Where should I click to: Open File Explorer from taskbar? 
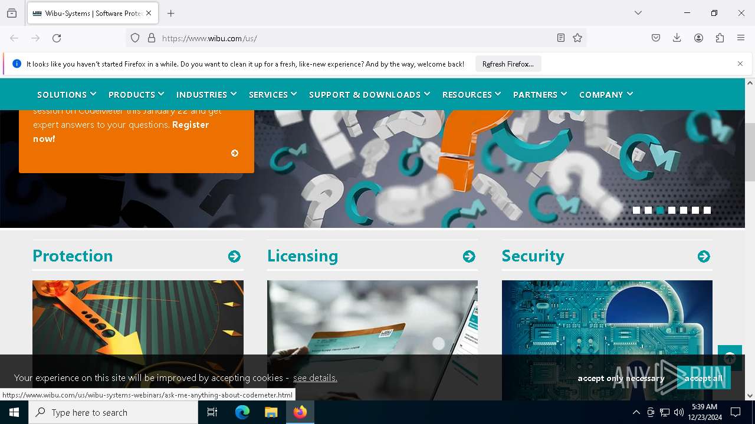coord(271,412)
